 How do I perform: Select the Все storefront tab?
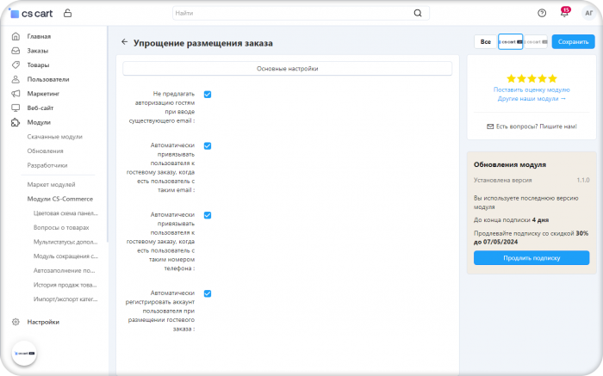485,42
